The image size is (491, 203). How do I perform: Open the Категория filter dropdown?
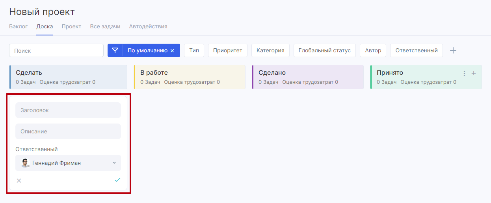tap(270, 50)
